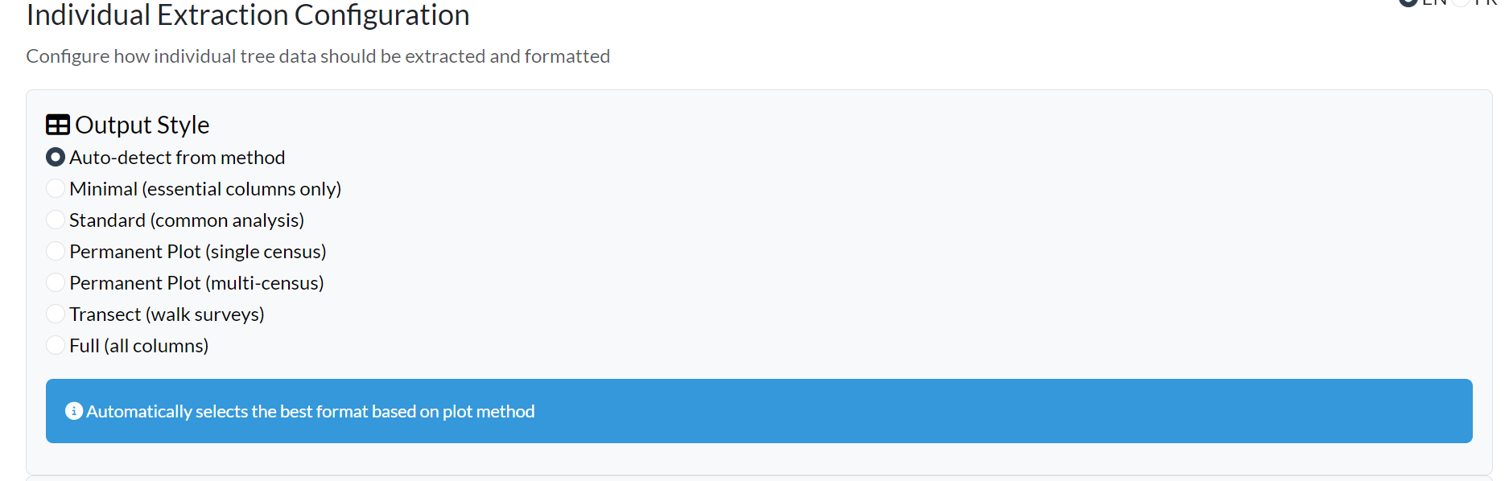
Task: Click the Individual Extraction Configuration heading
Action: click(248, 15)
